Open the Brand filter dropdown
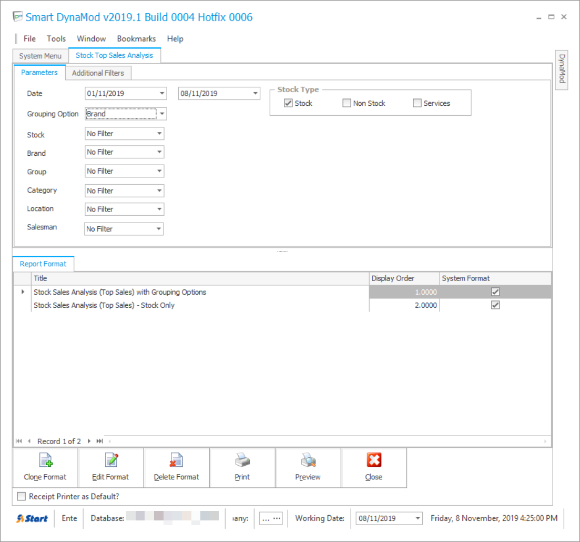The height and width of the screenshot is (542, 580). [x=159, y=152]
